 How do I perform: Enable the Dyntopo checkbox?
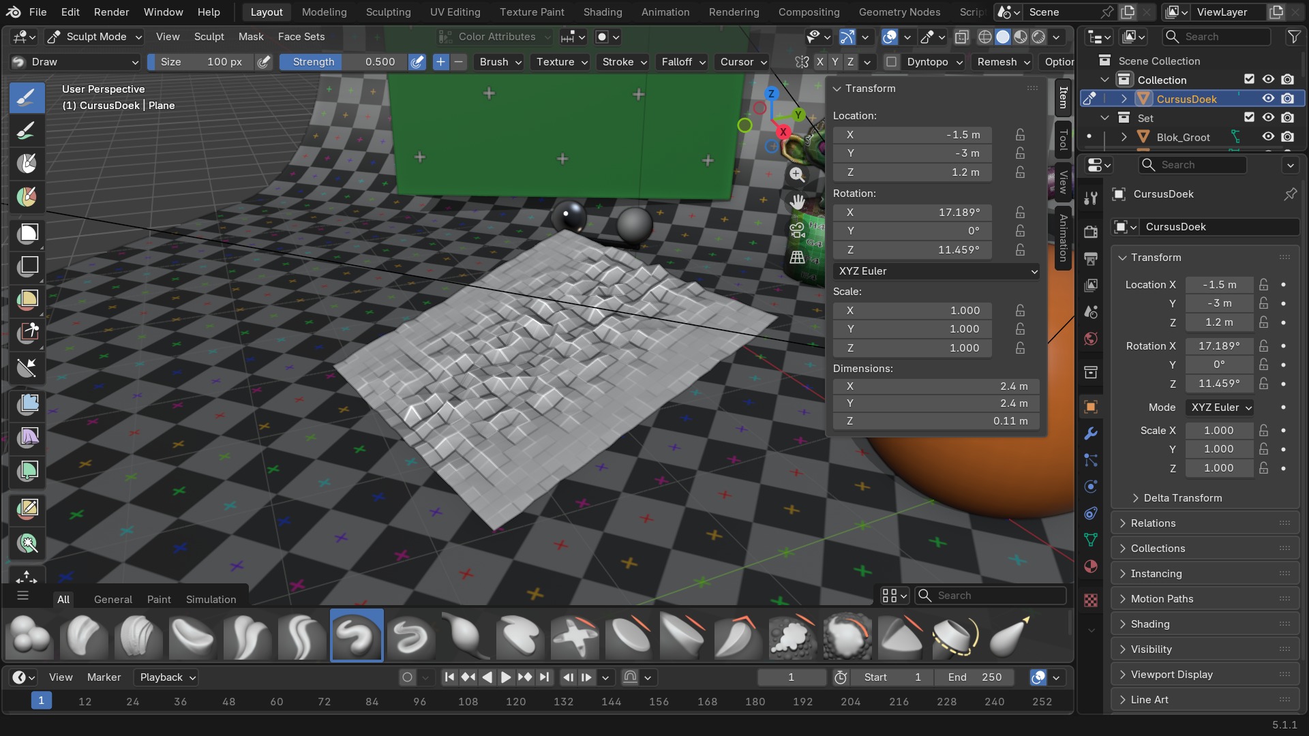pos(891,62)
